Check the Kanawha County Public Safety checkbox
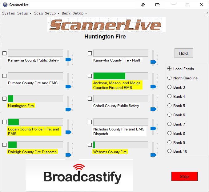The height and width of the screenshot is (192, 209). tap(5, 54)
